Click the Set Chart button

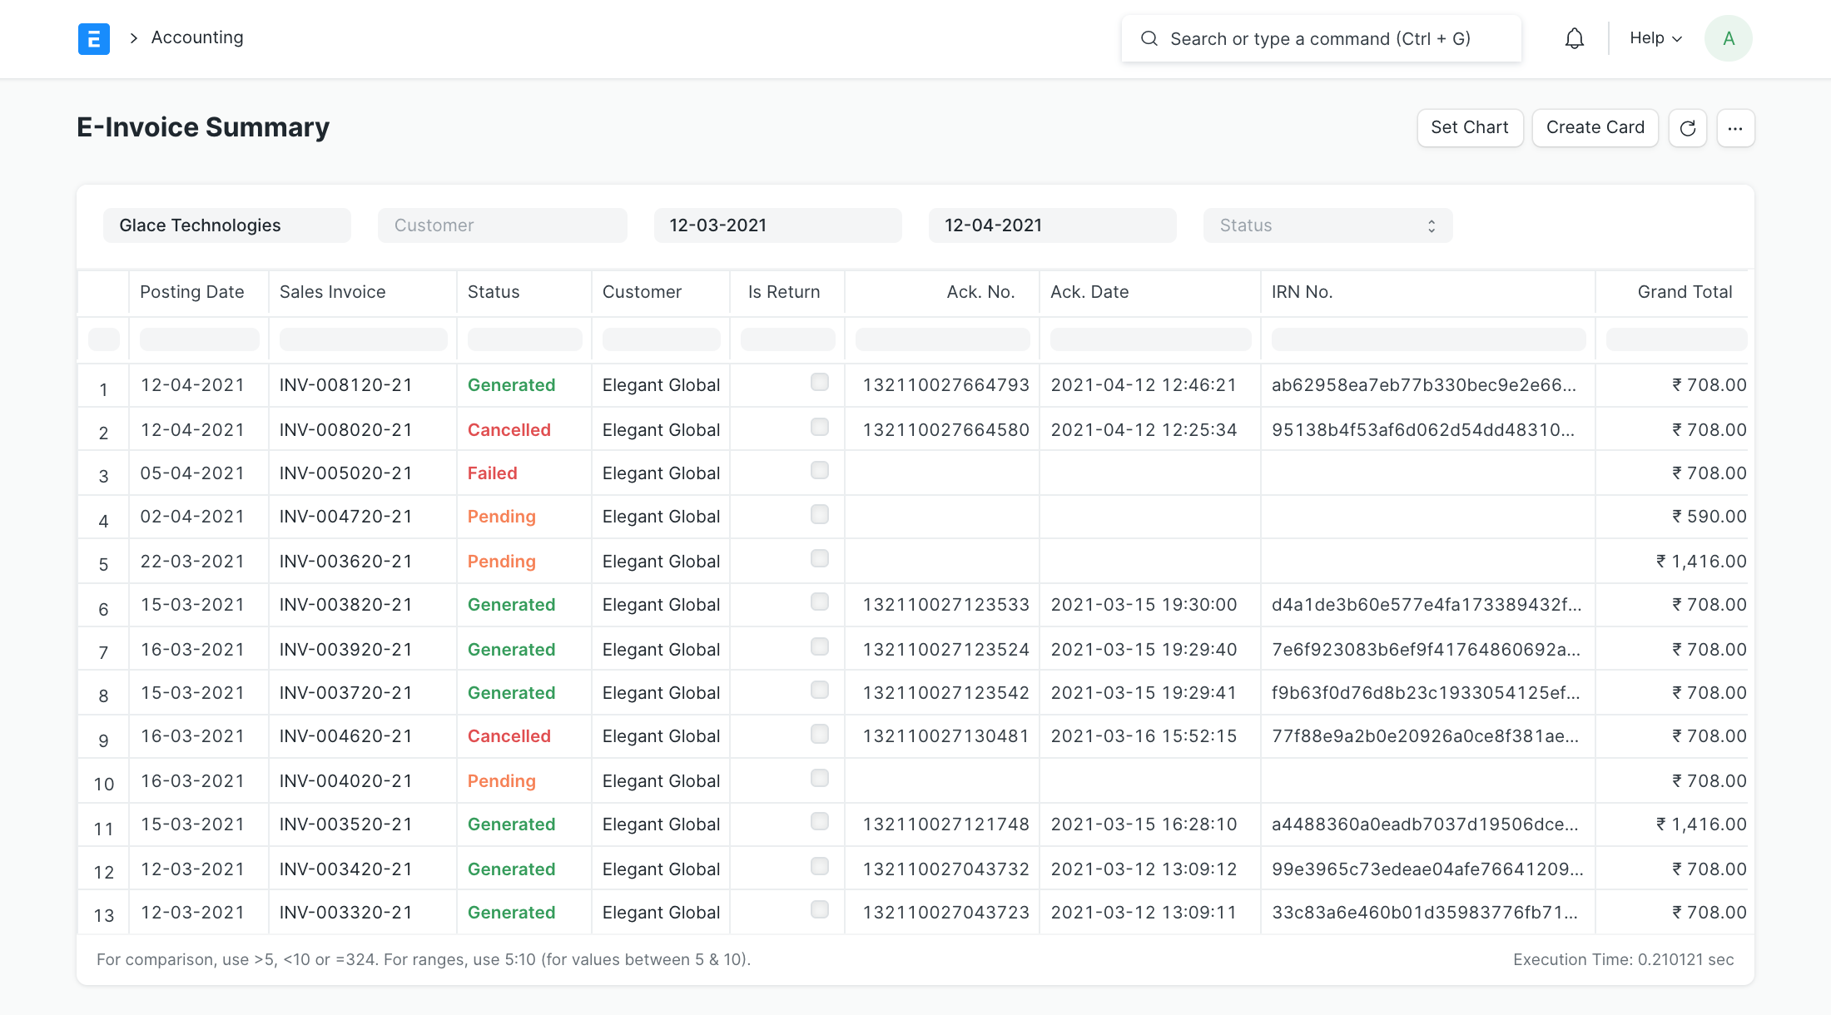(1469, 127)
